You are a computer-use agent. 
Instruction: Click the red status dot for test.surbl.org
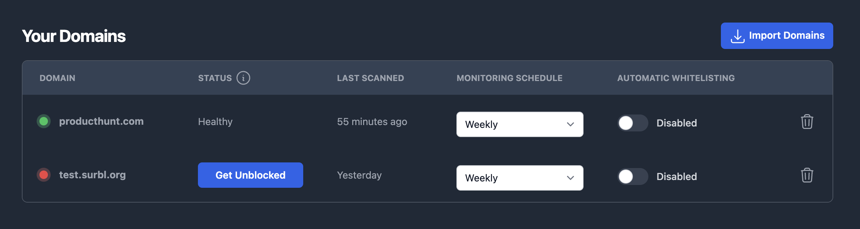(x=44, y=175)
